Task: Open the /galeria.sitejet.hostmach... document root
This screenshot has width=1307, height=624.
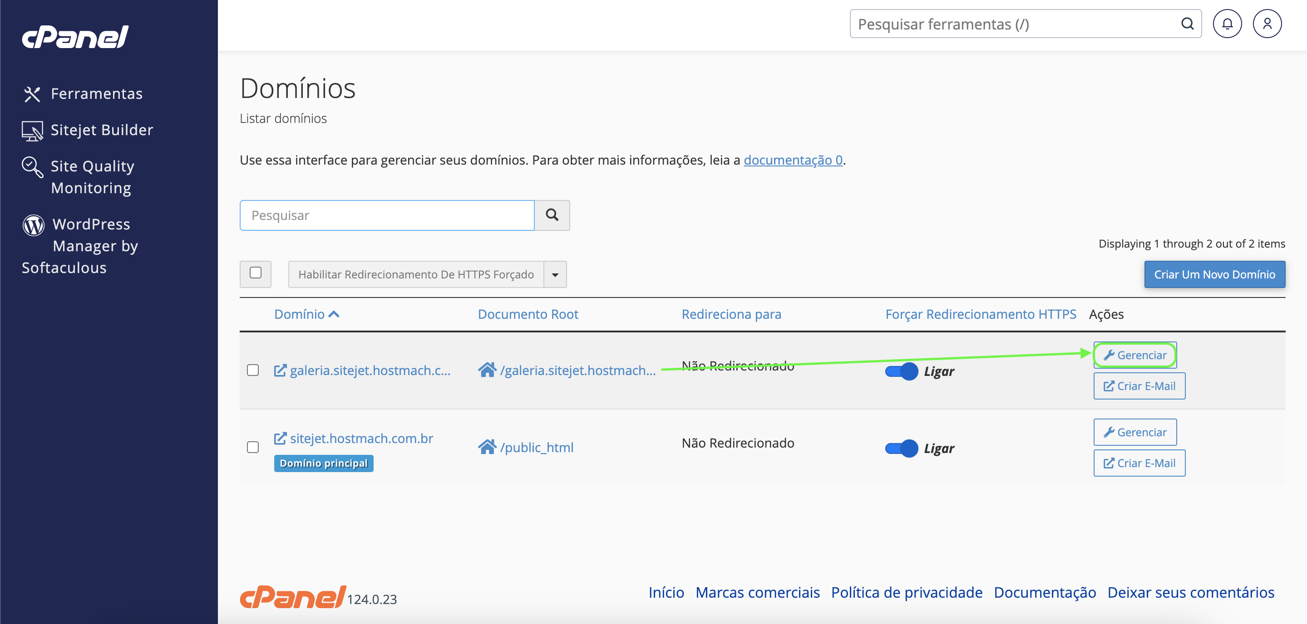Action: click(577, 370)
